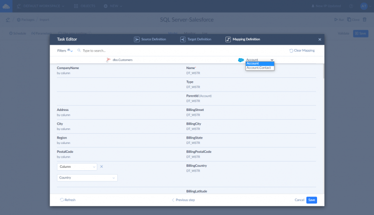Open the Account target object dropdown
Viewport: 374px width, 215px height.
pyautogui.click(x=260, y=60)
